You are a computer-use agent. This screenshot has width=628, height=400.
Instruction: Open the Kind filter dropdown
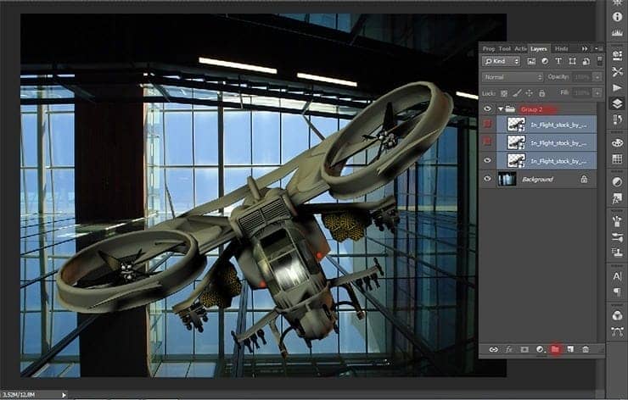click(x=502, y=61)
